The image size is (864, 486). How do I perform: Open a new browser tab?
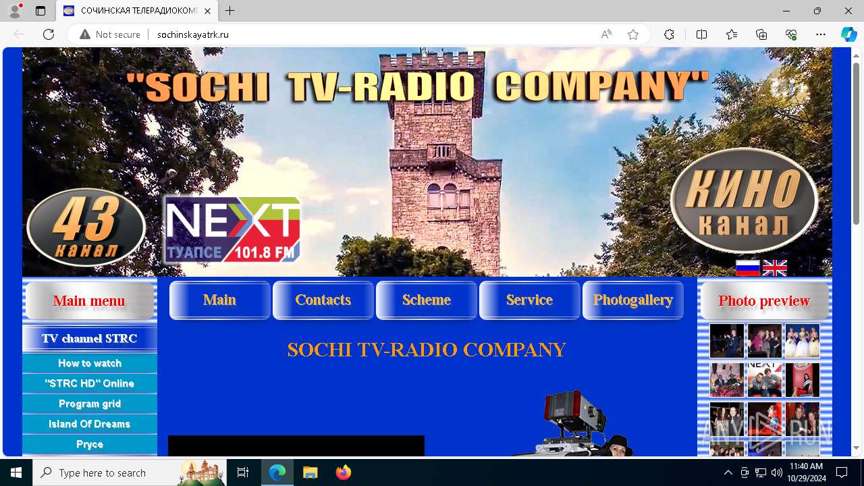point(230,11)
